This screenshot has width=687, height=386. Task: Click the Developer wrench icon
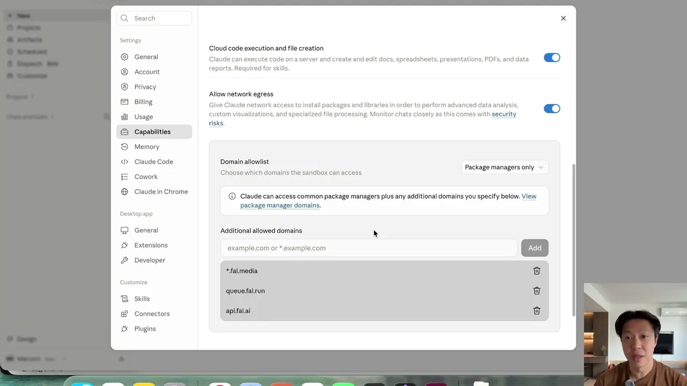pyautogui.click(x=125, y=261)
